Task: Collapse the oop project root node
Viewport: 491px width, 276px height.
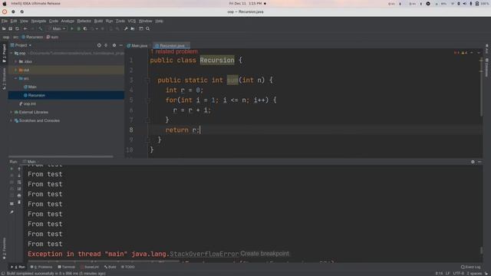Action: coord(12,54)
